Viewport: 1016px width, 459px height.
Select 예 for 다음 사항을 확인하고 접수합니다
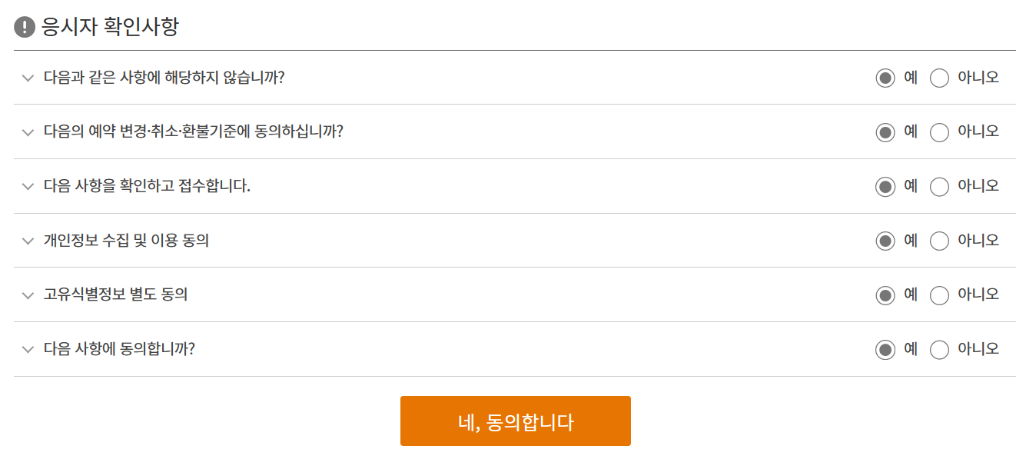coord(884,186)
